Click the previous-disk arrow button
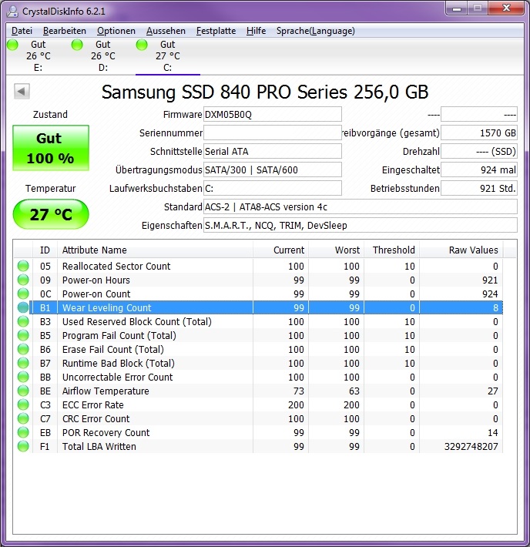 [22, 92]
